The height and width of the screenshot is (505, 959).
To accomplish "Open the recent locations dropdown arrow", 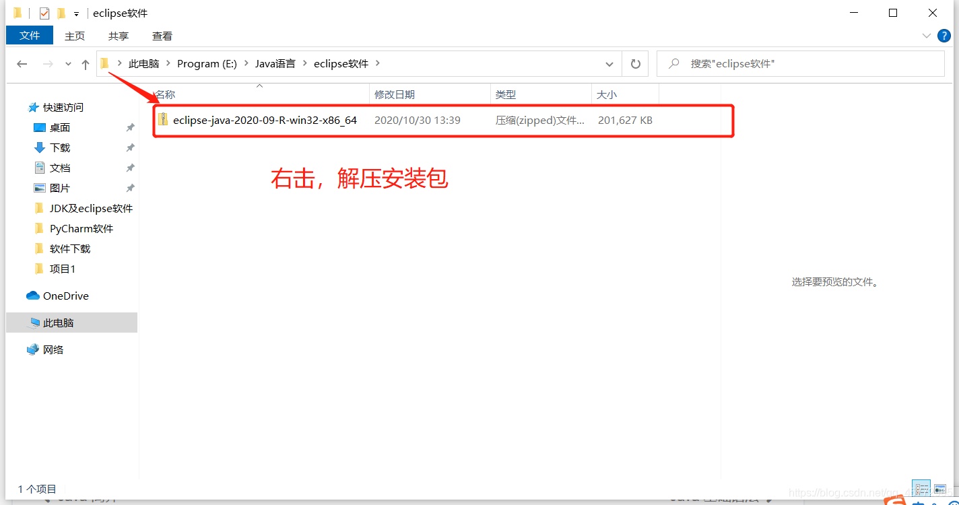I will [x=68, y=65].
